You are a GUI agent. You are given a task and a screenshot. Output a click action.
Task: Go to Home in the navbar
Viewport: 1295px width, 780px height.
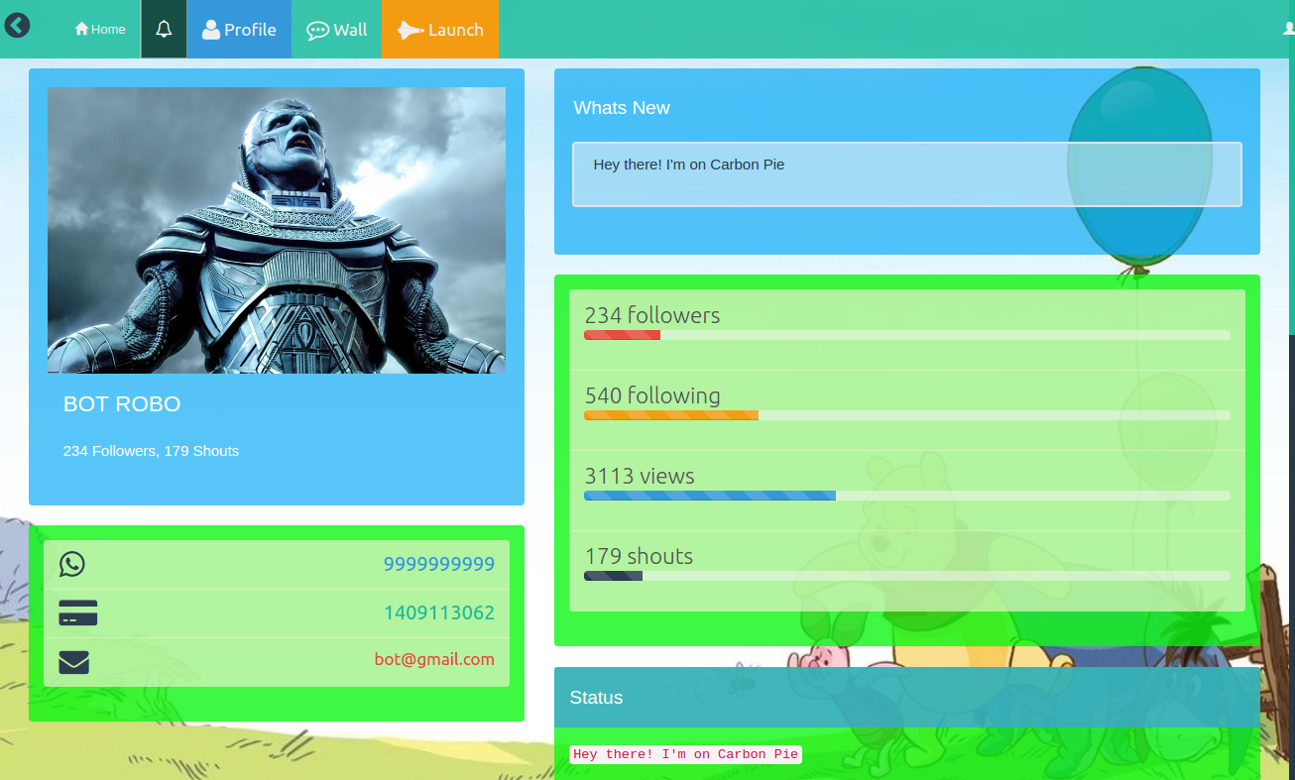point(100,30)
